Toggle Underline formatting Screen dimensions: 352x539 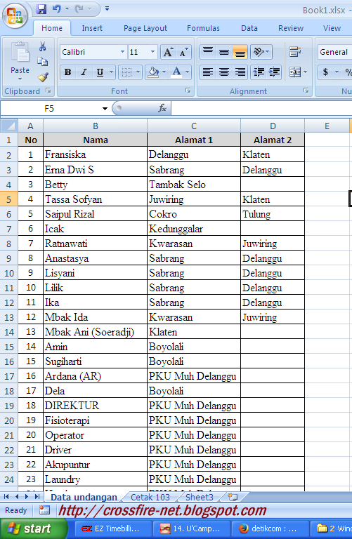tap(100, 72)
